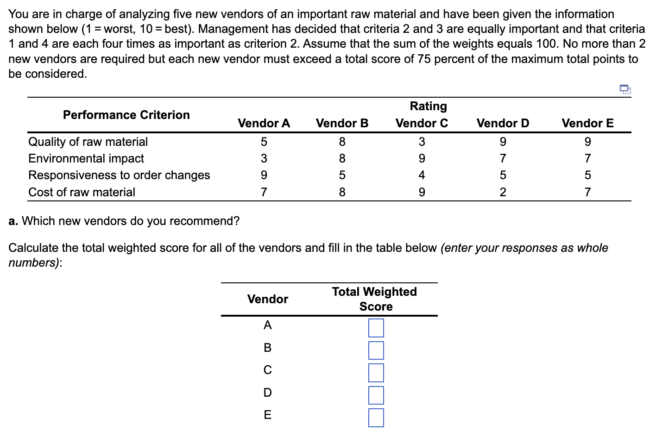The width and height of the screenshot is (656, 437).
Task: Select the Cost of raw material row label
Action: (x=82, y=192)
